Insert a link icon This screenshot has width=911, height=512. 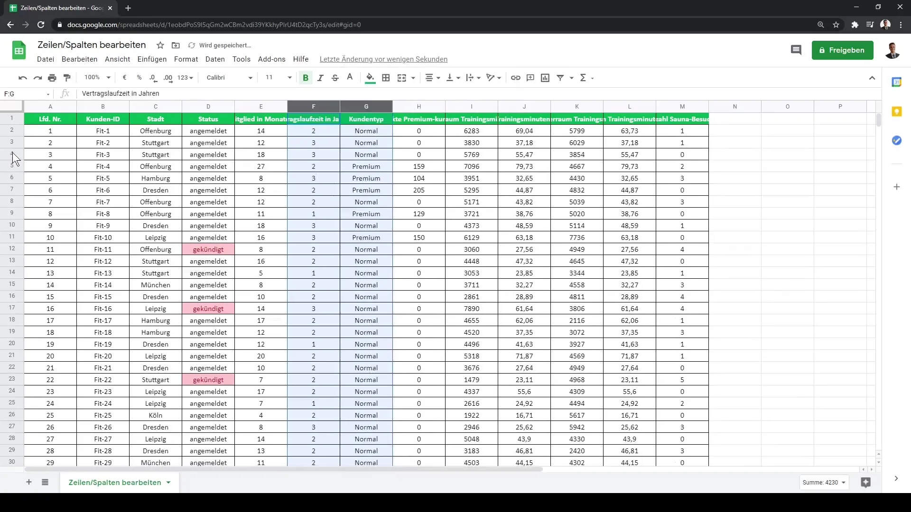point(515,78)
